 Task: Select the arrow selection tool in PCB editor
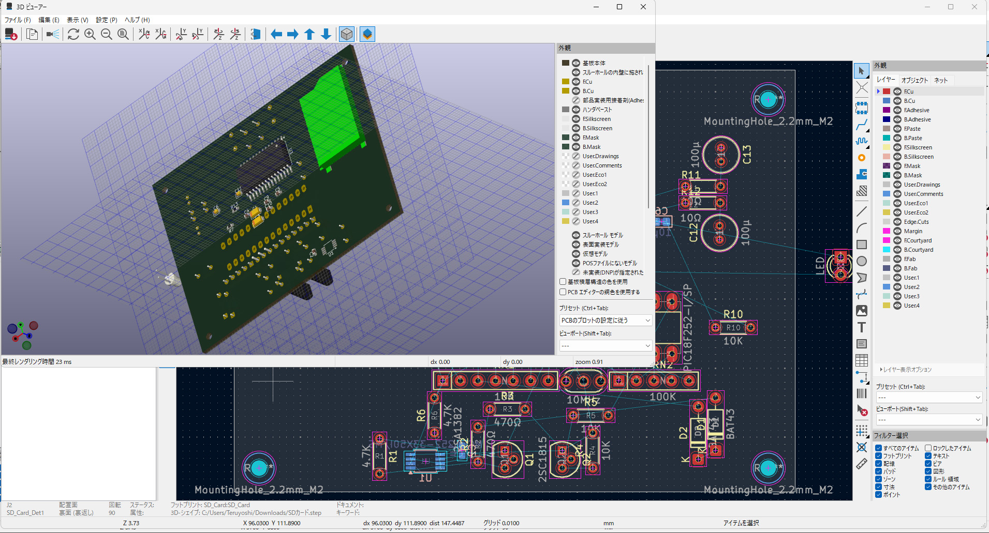click(862, 71)
